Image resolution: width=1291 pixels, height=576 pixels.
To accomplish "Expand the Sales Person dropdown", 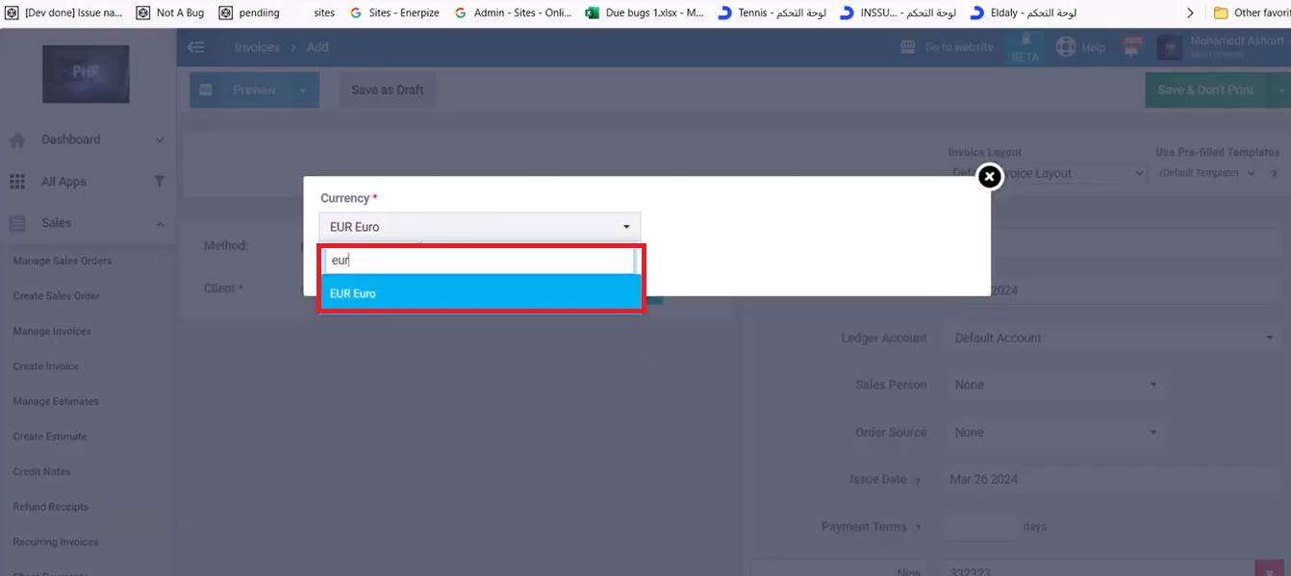I will (1055, 385).
